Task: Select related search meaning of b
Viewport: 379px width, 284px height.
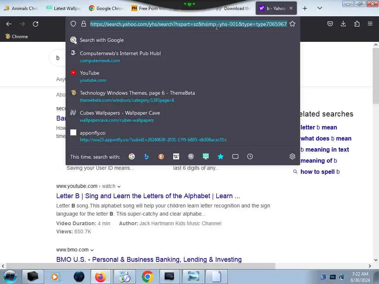Action: [x=319, y=160]
